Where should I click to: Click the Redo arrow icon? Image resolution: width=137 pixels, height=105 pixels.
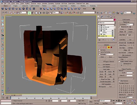point(6,13)
